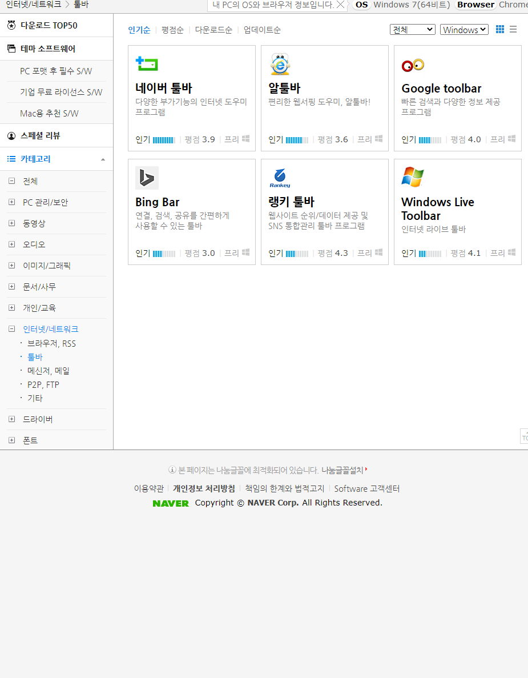Click popularity bar on 네이버 툴바 card

164,140
